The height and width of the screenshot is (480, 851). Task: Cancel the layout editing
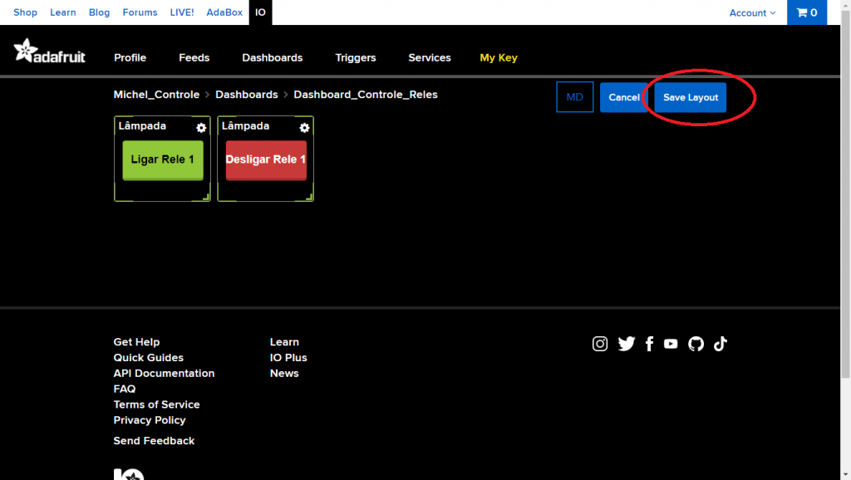click(623, 98)
